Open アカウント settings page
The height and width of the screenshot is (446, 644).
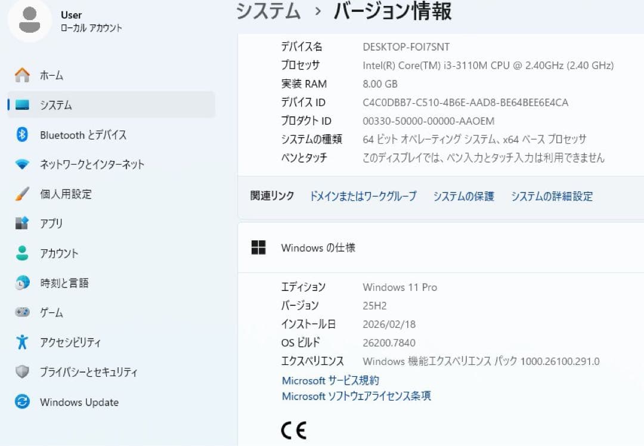coord(112,253)
